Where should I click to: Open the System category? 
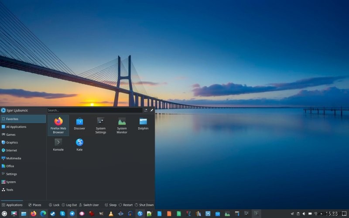(x=23, y=182)
